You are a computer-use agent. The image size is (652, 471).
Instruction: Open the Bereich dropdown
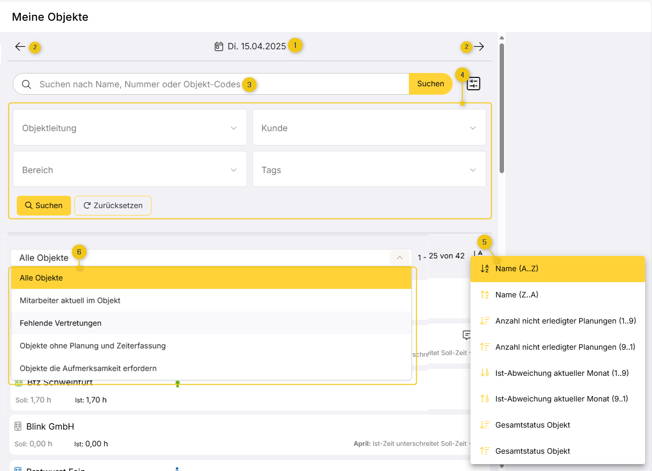(x=130, y=170)
